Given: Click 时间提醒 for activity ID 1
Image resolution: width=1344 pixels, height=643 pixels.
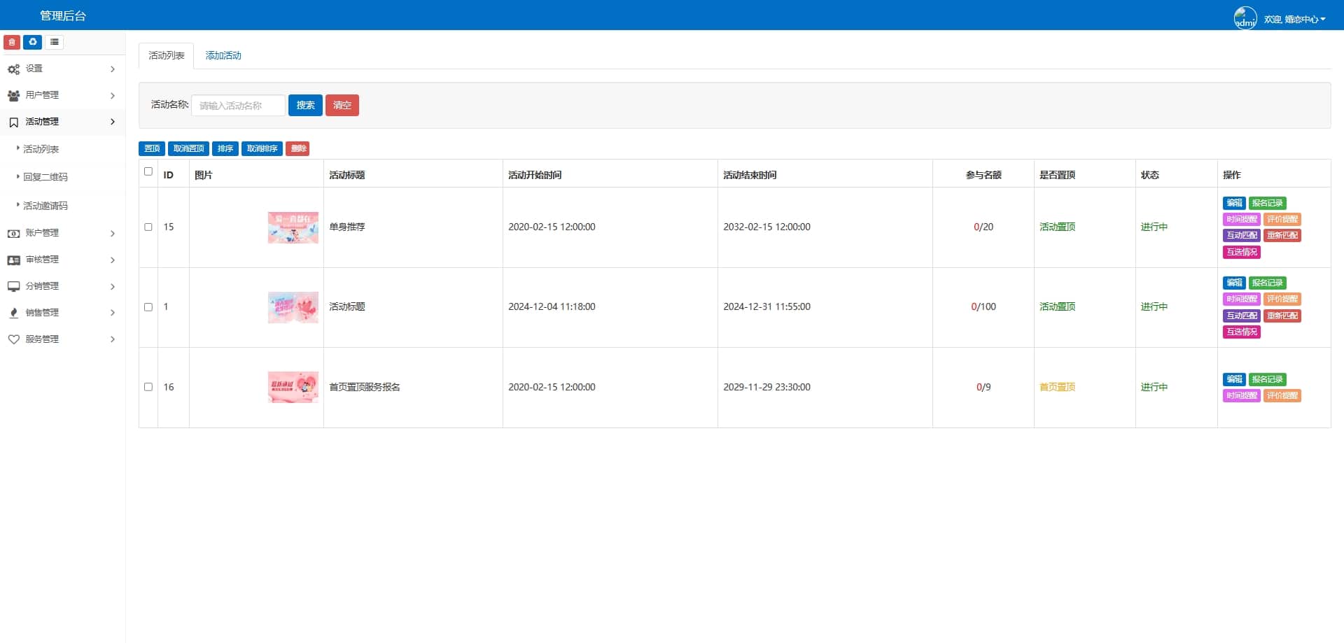Looking at the screenshot, I should pos(1242,299).
